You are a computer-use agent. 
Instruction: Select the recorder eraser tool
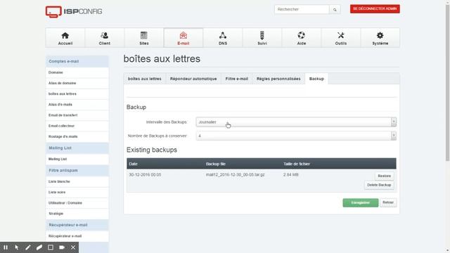[39, 247]
